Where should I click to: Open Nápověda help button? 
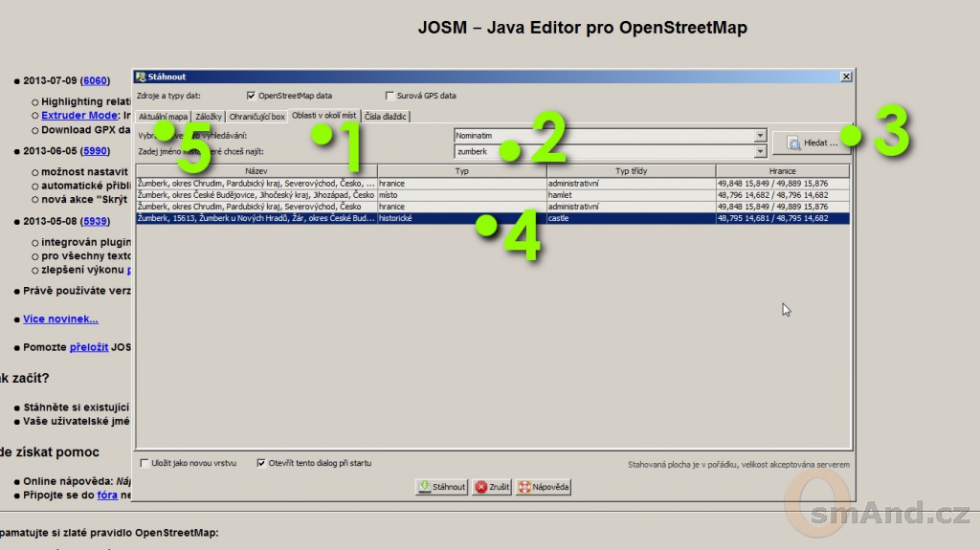click(544, 487)
